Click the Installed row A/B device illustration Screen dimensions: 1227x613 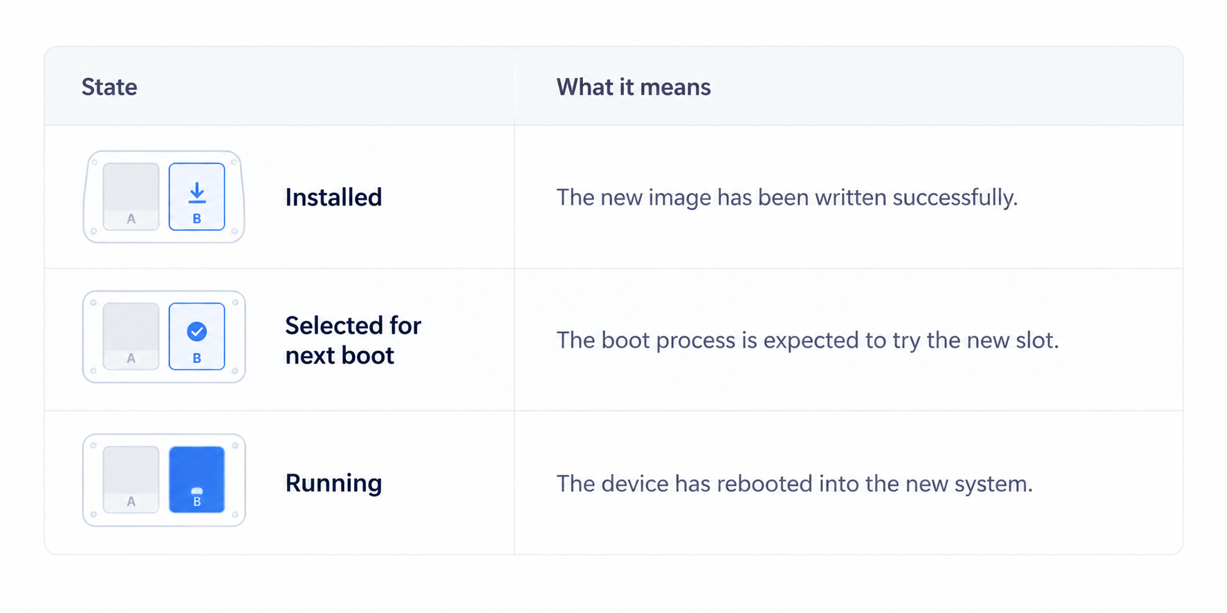(x=164, y=197)
